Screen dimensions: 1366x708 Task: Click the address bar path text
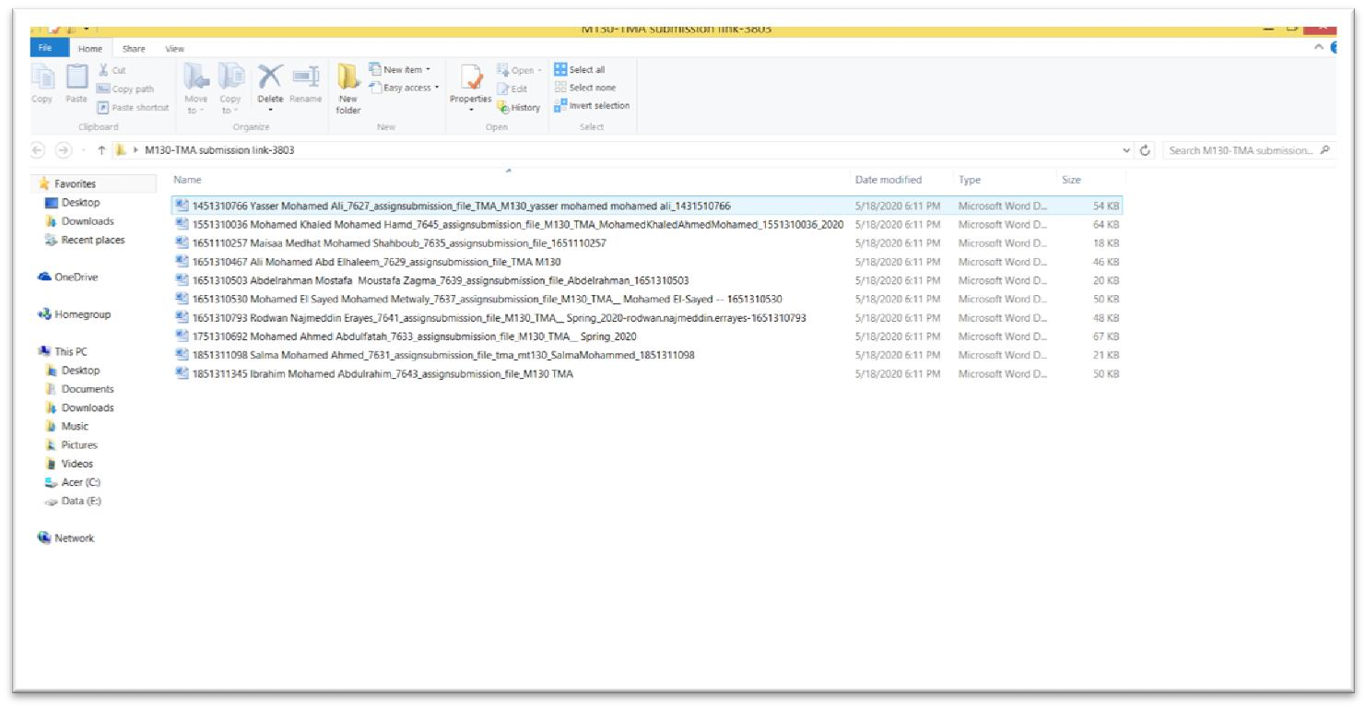[219, 149]
